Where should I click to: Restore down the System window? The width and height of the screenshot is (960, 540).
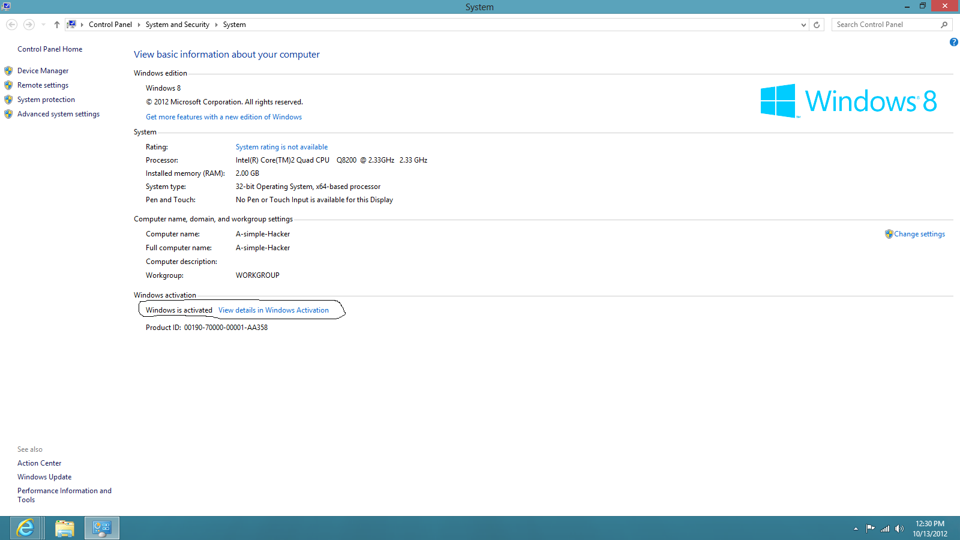[923, 6]
